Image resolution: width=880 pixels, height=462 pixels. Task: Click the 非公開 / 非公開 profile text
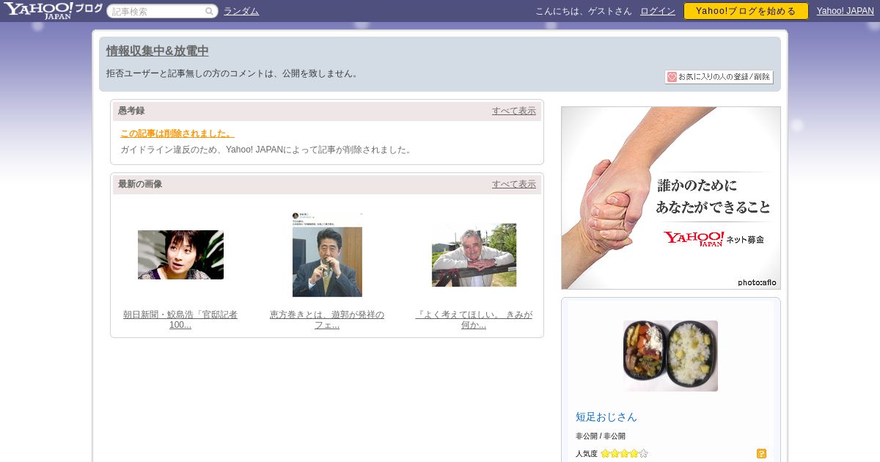pos(601,436)
